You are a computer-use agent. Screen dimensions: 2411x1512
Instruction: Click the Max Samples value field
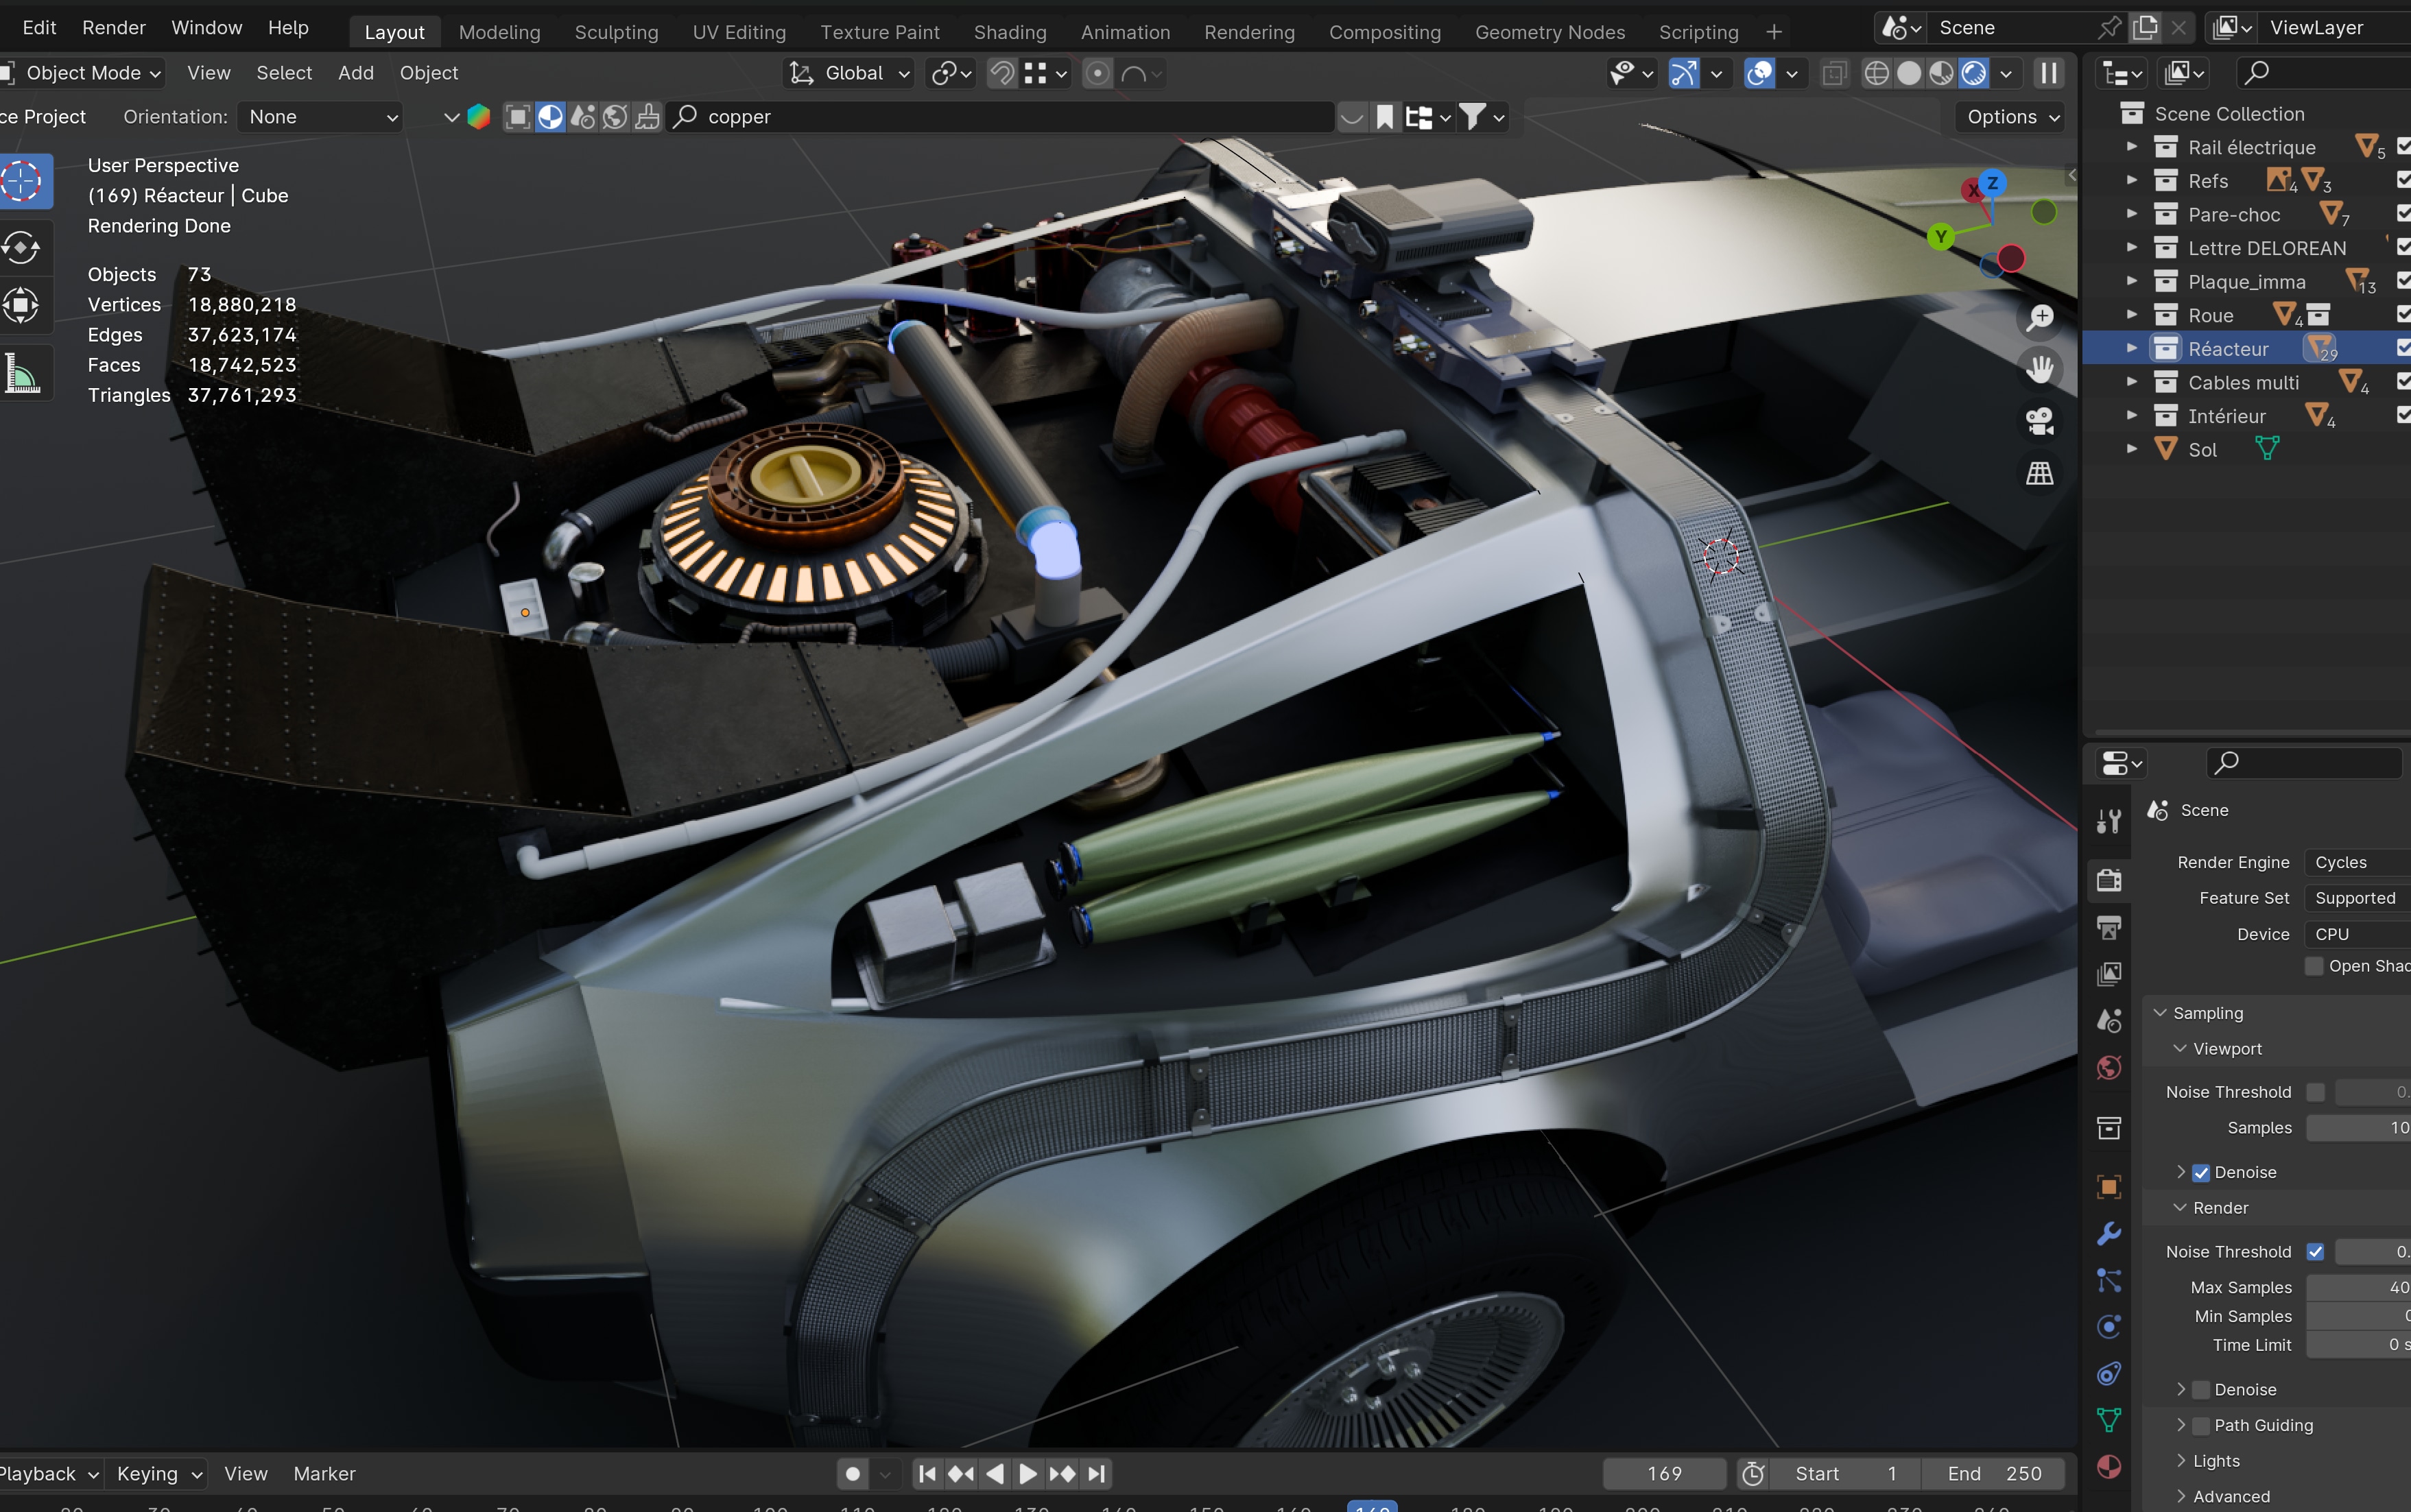pyautogui.click(x=2358, y=1287)
